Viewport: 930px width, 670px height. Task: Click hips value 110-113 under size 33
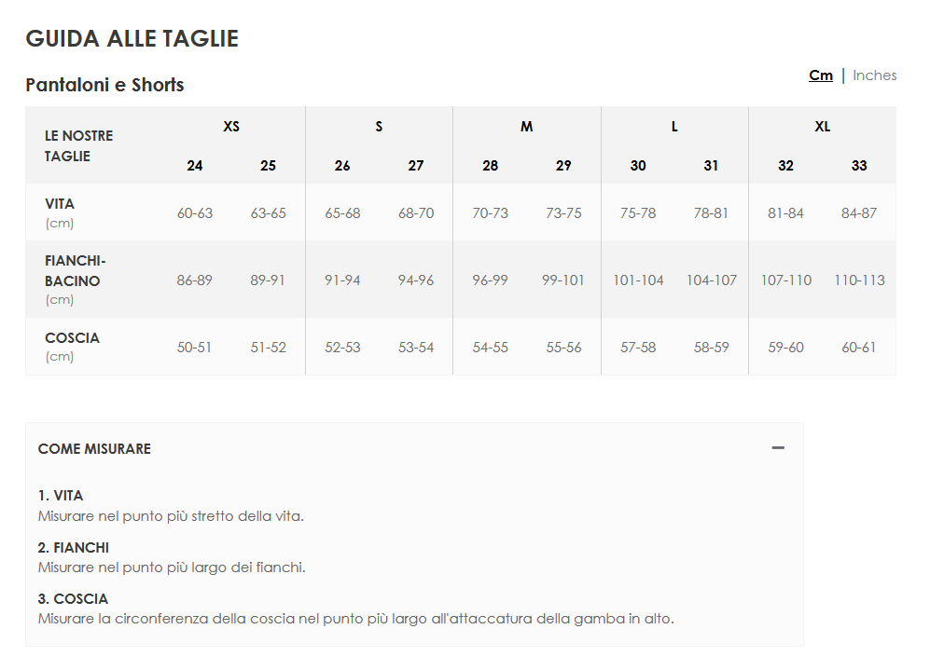coord(859,280)
